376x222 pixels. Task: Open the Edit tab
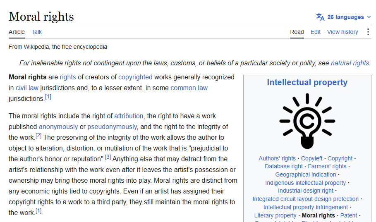pyautogui.click(x=315, y=32)
